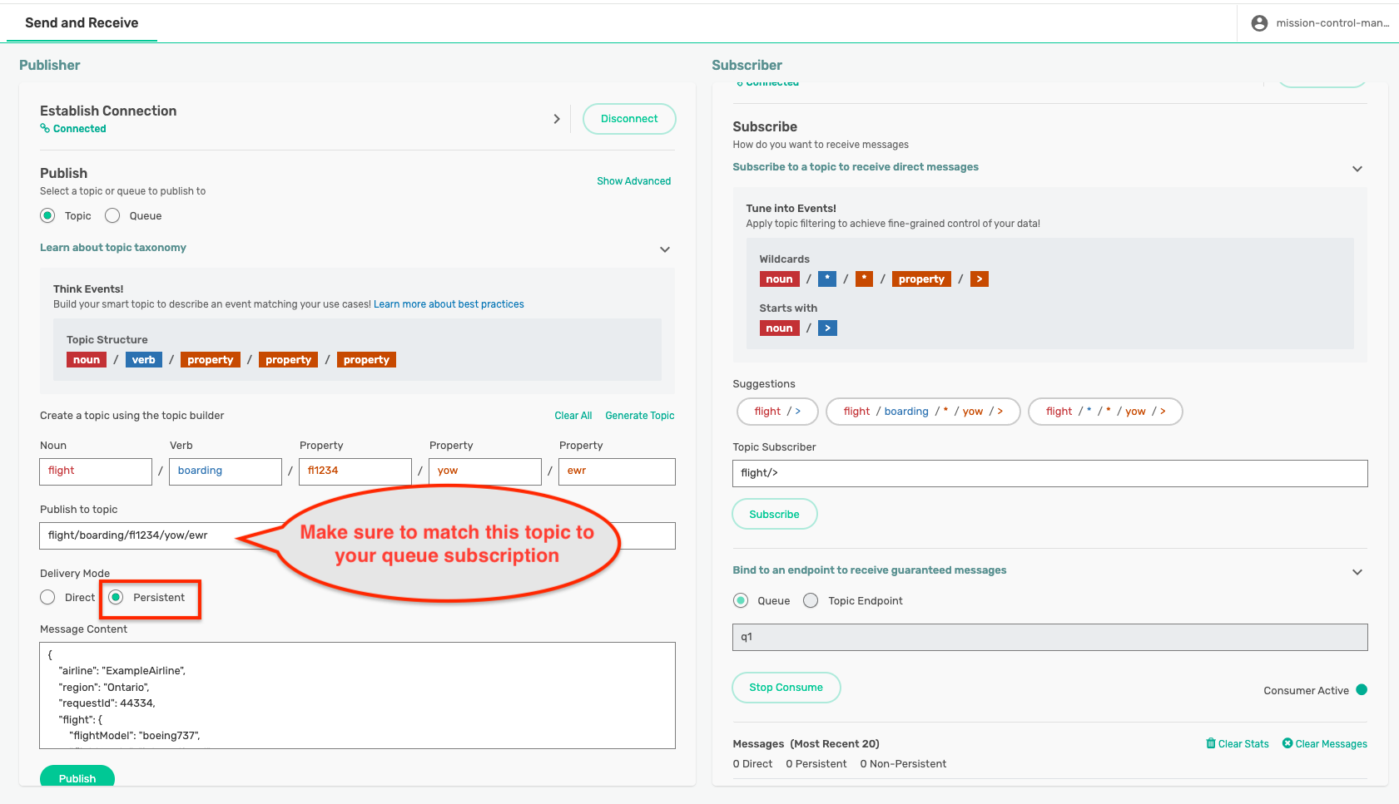Open the Send and Receive tab
Screen dimensions: 1399x804
click(82, 23)
